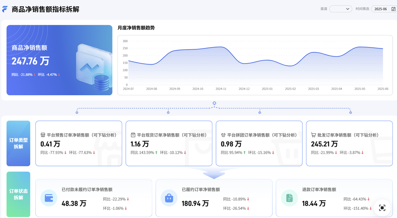Image resolution: width=397 pixels, height=218 pixels.
Task: Click the 247.76 万 total value
Action: click(30, 61)
